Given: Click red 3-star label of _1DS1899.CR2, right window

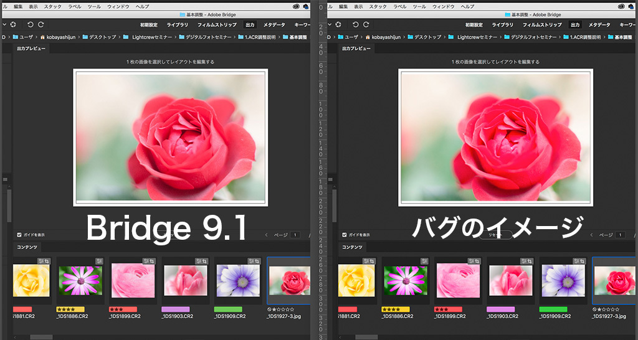Looking at the screenshot, I should 448,309.
